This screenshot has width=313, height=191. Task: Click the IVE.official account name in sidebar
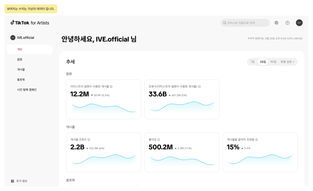pyautogui.click(x=25, y=38)
